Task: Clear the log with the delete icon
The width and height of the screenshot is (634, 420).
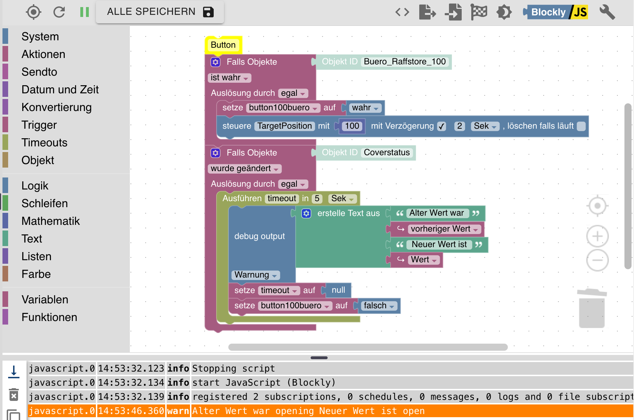Action: coord(14,395)
